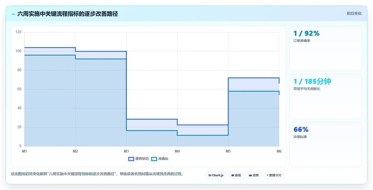This screenshot has width=373, height=190.
Task: Click the icon inside the 表格 tag
Action: [233, 175]
